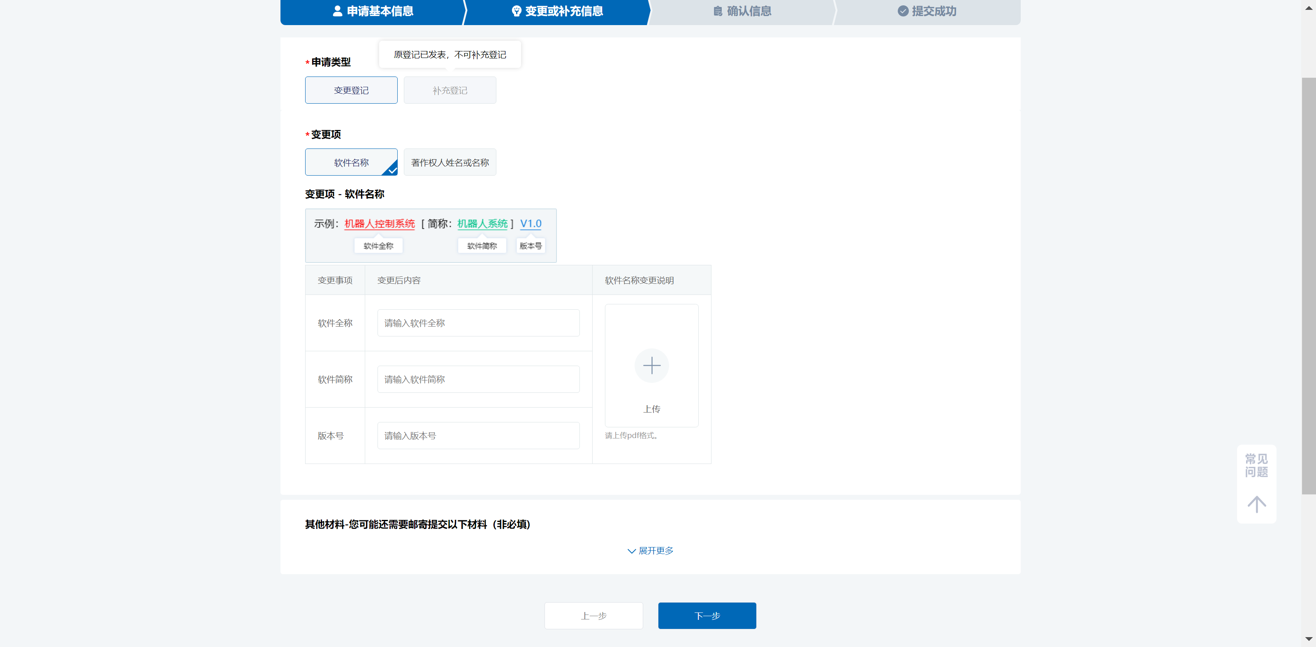This screenshot has width=1316, height=647.
Task: Click the 软件全称 row label in table
Action: (x=335, y=323)
